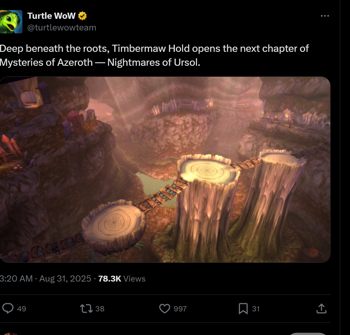The width and height of the screenshot is (350, 335).
Task: Open the Turtle WoW display name link
Action: (x=51, y=16)
